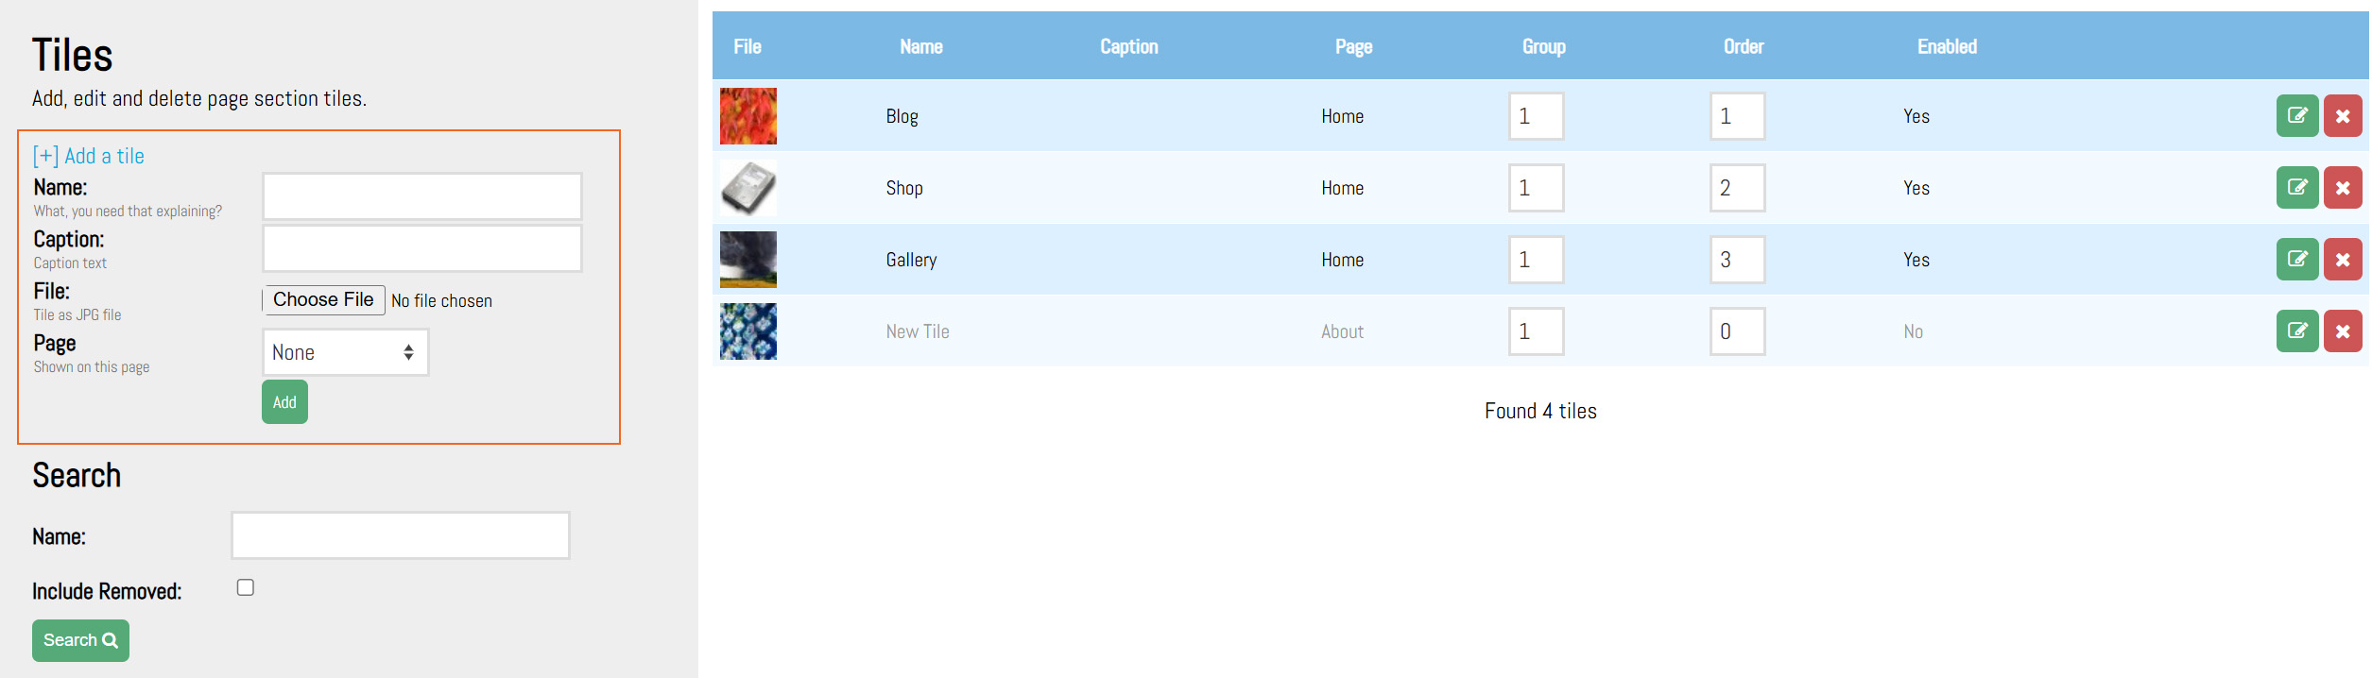Click the Order column header

click(x=1743, y=46)
